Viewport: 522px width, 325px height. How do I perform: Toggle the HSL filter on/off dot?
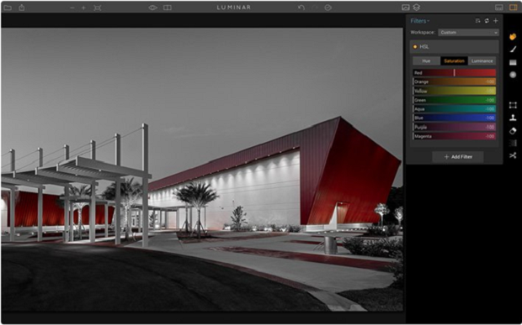point(415,47)
